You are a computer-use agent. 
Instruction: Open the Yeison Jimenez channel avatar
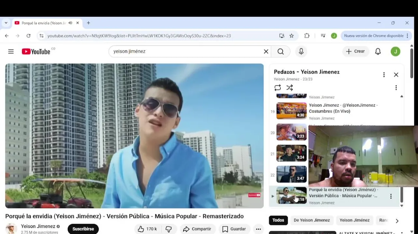click(x=11, y=228)
